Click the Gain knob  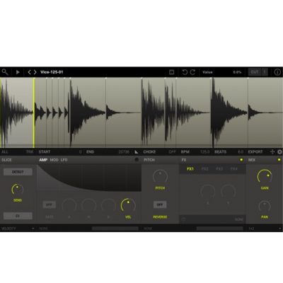coord(265,176)
